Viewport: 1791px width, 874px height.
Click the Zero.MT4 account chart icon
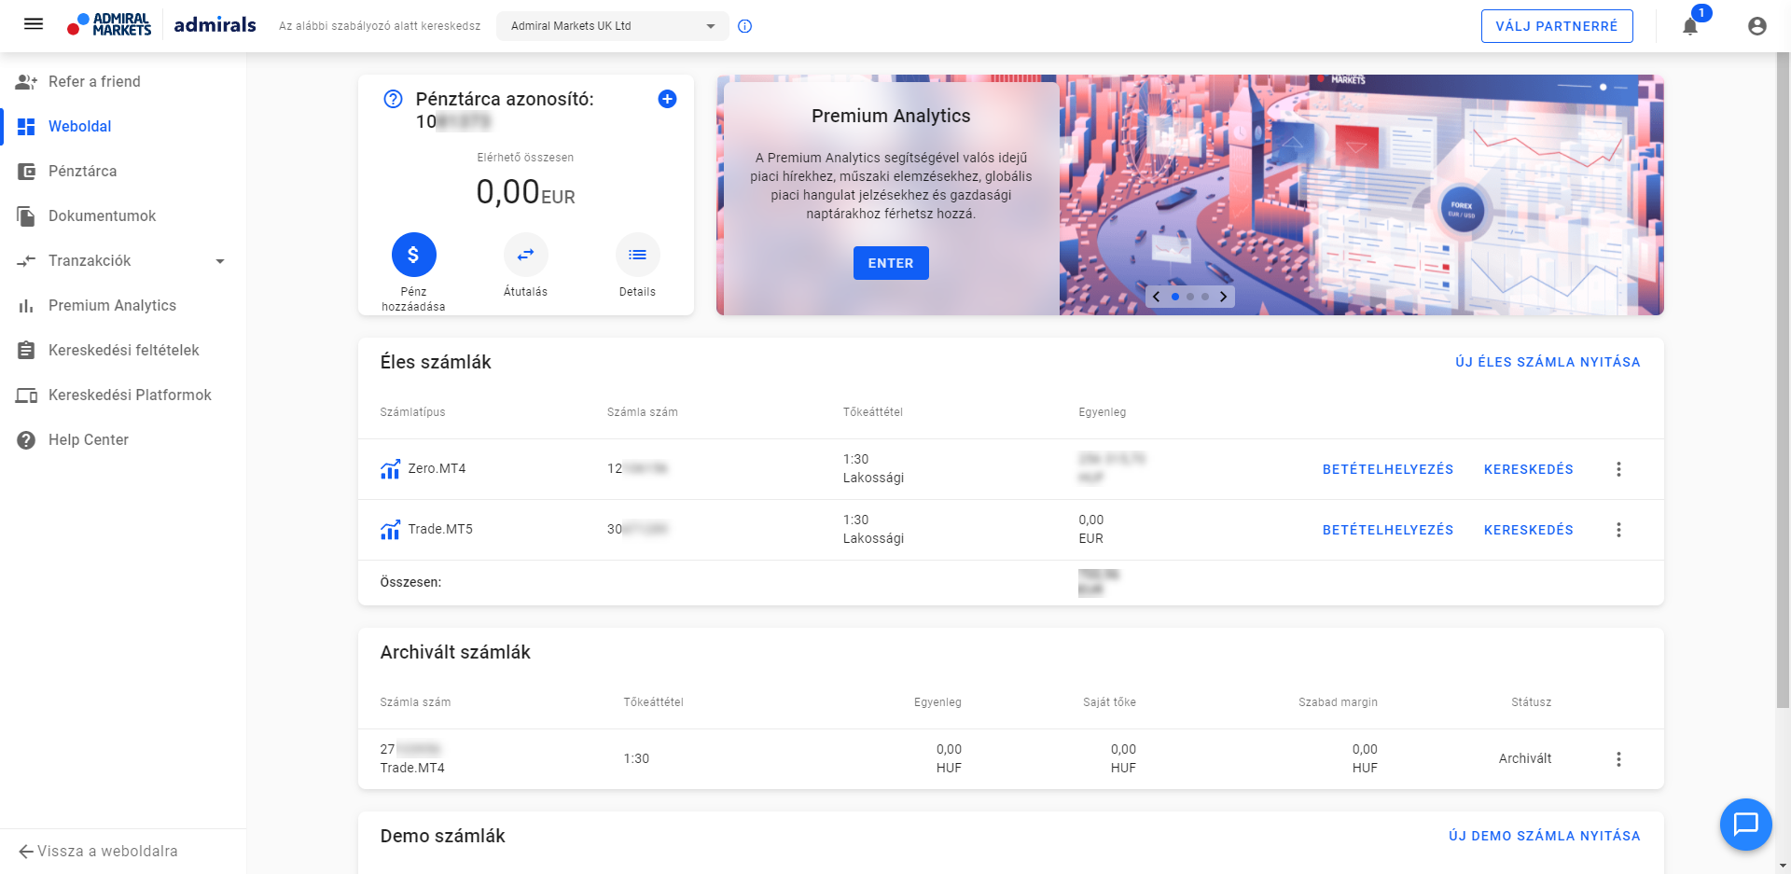(x=390, y=468)
